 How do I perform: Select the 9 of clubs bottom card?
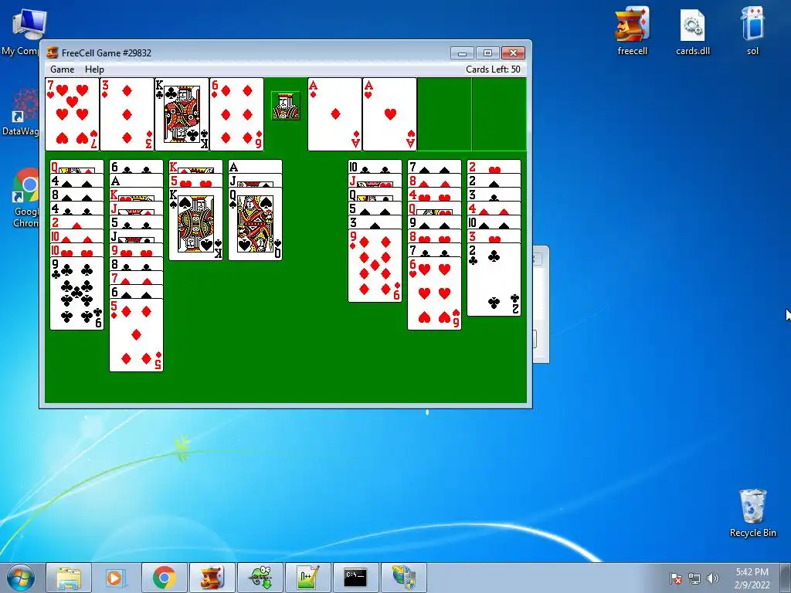pos(76,293)
